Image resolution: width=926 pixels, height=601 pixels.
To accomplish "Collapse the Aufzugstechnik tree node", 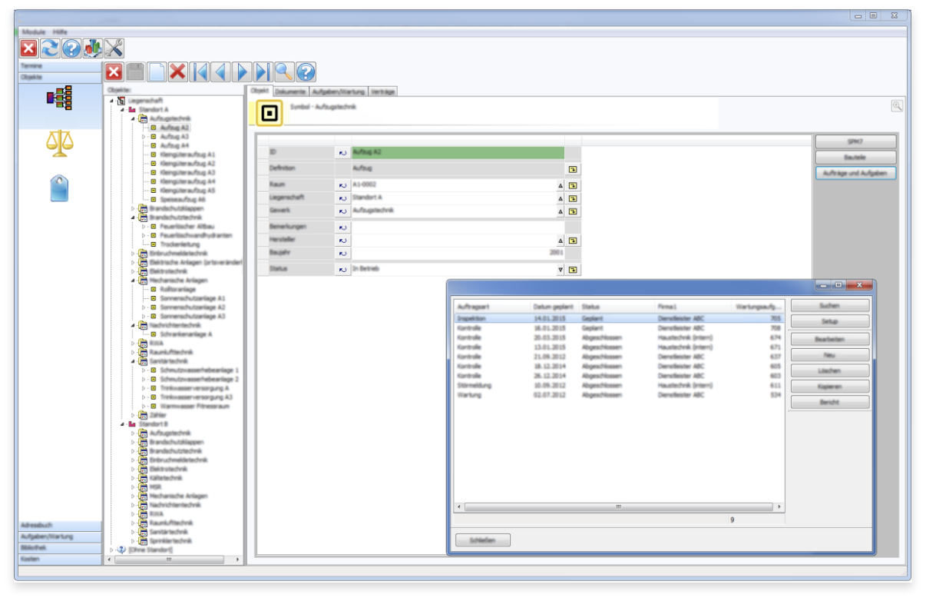I will tap(132, 119).
